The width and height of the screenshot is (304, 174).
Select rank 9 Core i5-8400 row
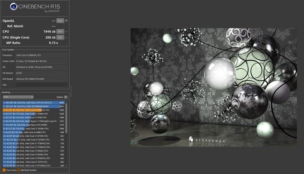(x=34, y=132)
